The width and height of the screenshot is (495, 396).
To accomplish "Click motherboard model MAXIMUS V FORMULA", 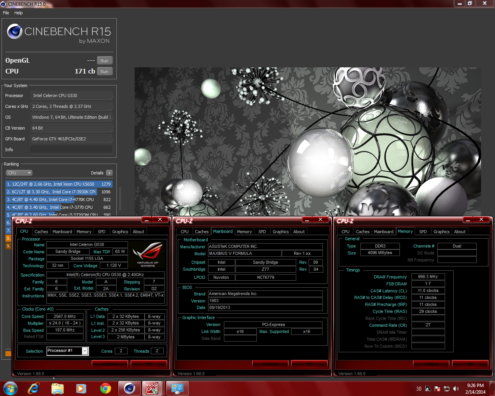I will pyautogui.click(x=245, y=254).
